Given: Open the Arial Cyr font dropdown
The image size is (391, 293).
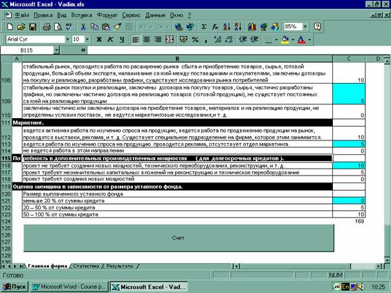Looking at the screenshot, I should (67, 39).
